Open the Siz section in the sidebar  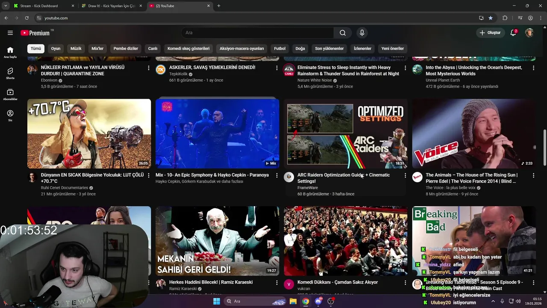pos(10,115)
